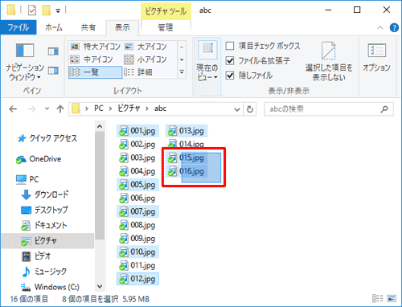
Task: Switch to details view in status bar
Action: pyautogui.click(x=377, y=298)
